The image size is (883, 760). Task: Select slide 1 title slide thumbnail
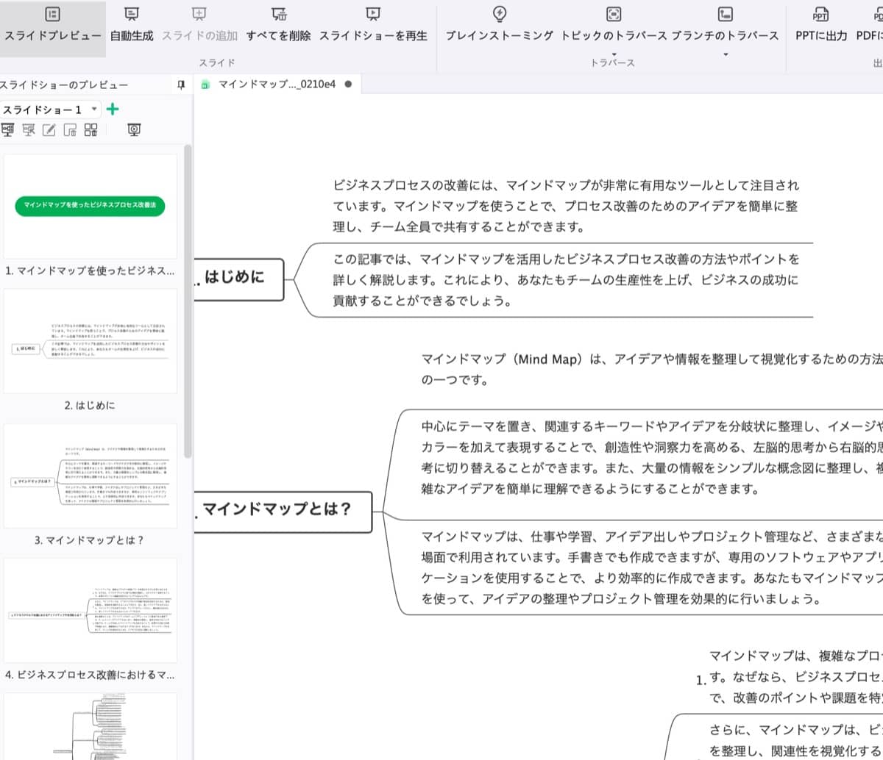click(90, 207)
